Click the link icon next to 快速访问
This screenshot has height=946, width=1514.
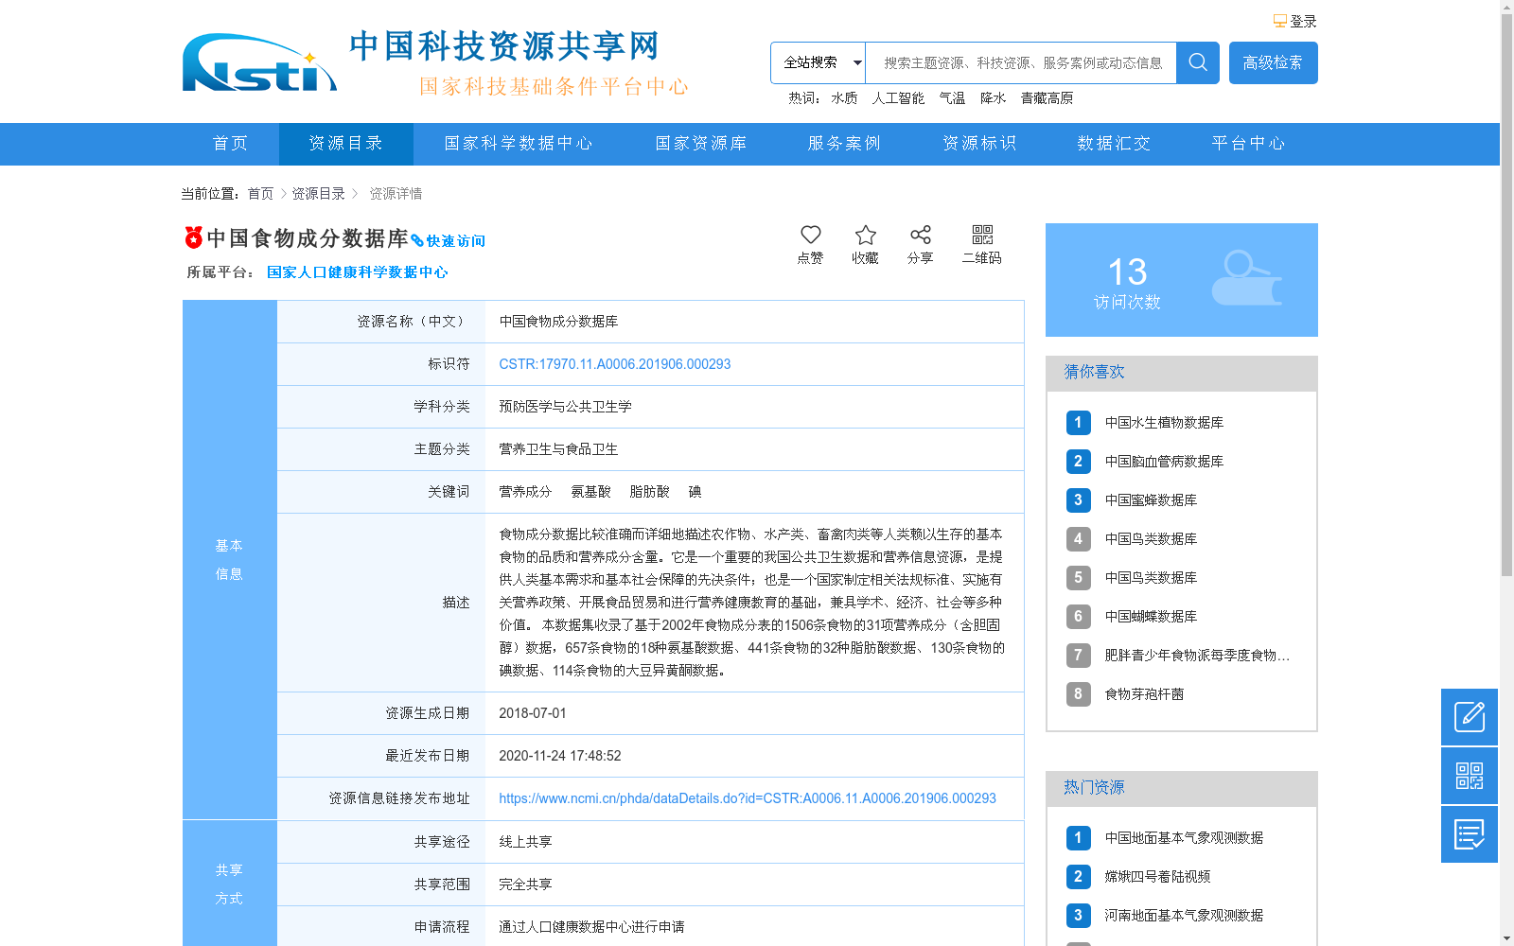417,241
